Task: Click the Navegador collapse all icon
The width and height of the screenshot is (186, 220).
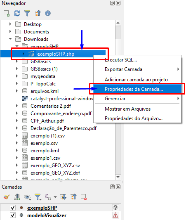Action: point(38,13)
